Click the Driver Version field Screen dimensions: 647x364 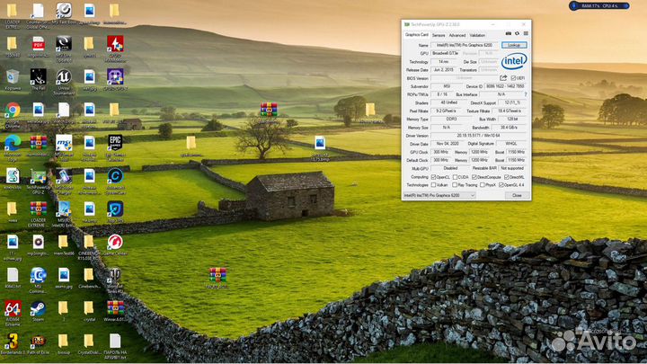(479, 136)
